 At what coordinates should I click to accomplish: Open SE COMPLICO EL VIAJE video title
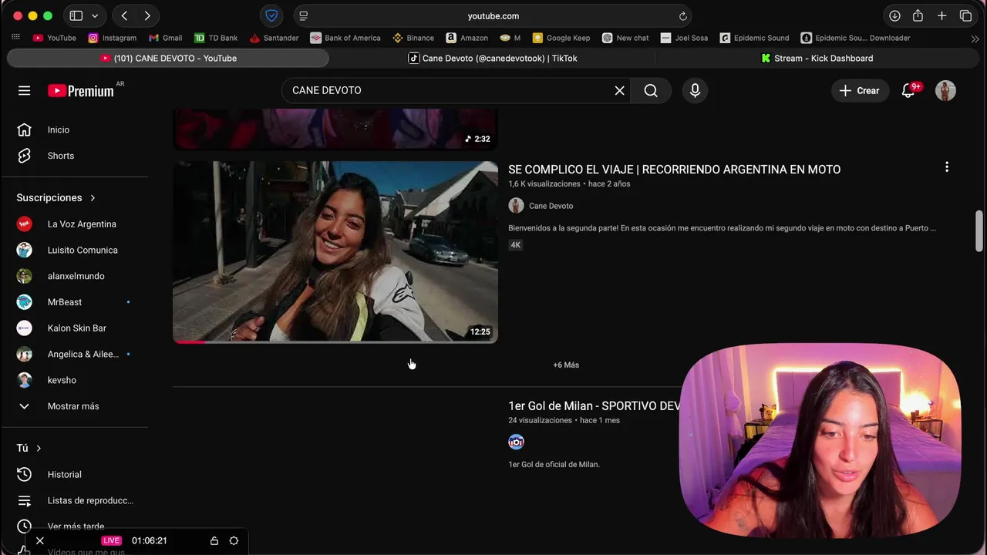point(674,170)
